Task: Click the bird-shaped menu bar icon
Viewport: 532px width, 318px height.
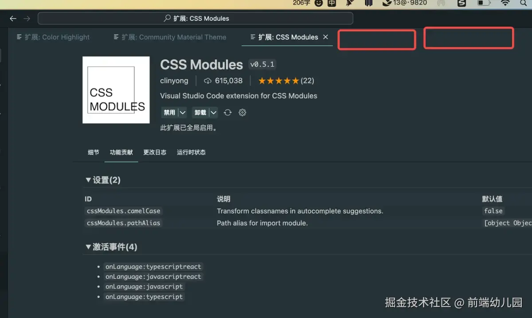Action: tap(350, 3)
